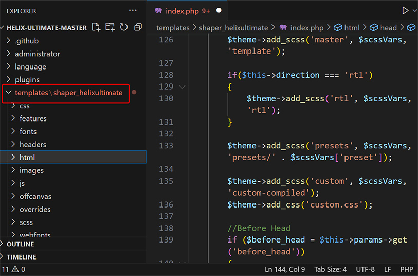Viewport: 418px width, 276px height.
Task: Fold the code block at line 129
Action: pos(182,87)
